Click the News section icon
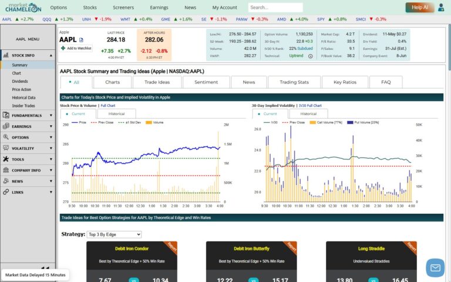451x282 pixels. coord(6,181)
